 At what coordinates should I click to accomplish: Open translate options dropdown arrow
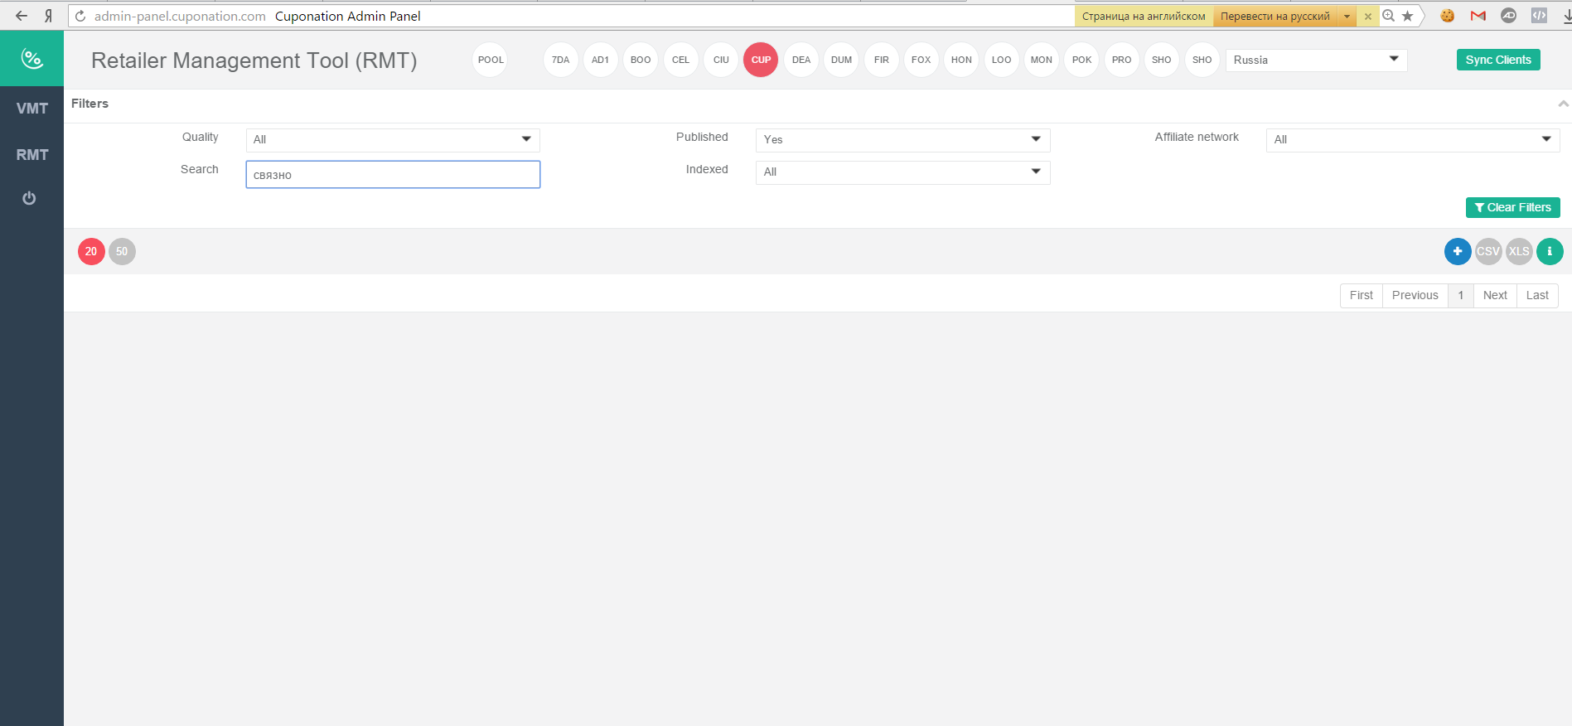click(1347, 16)
